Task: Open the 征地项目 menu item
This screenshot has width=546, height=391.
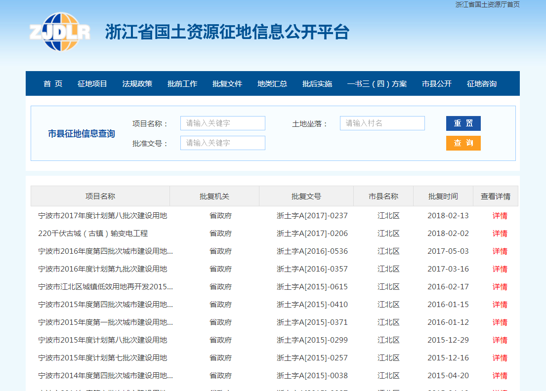Action: click(92, 84)
